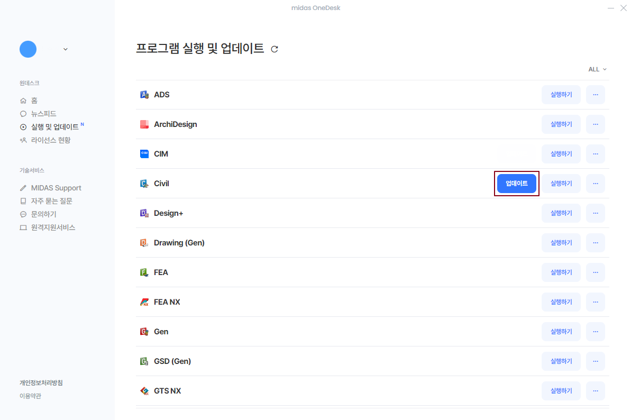Open MIDAS Support in sidebar

point(56,188)
